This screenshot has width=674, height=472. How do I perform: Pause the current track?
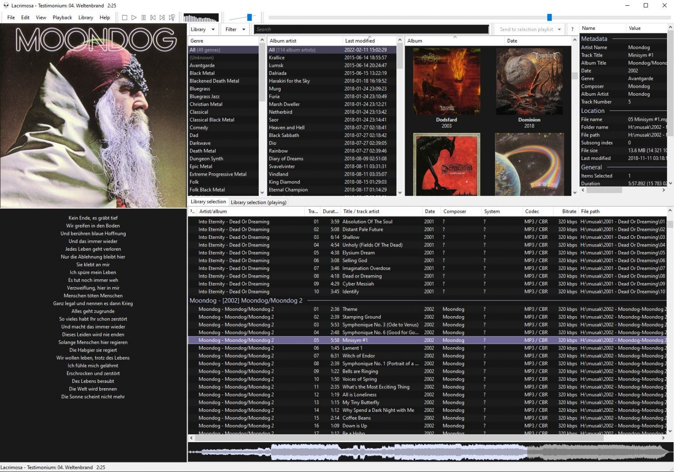click(143, 18)
